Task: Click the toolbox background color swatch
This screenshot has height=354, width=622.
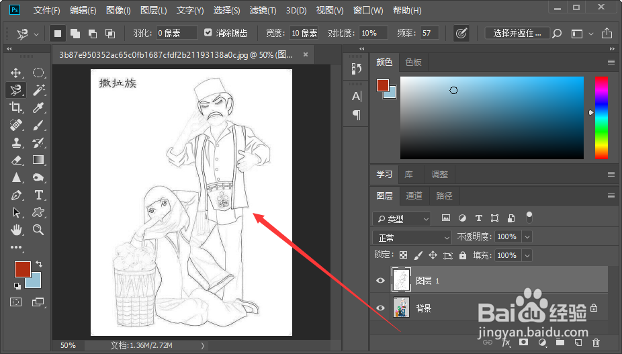Action: click(x=36, y=283)
